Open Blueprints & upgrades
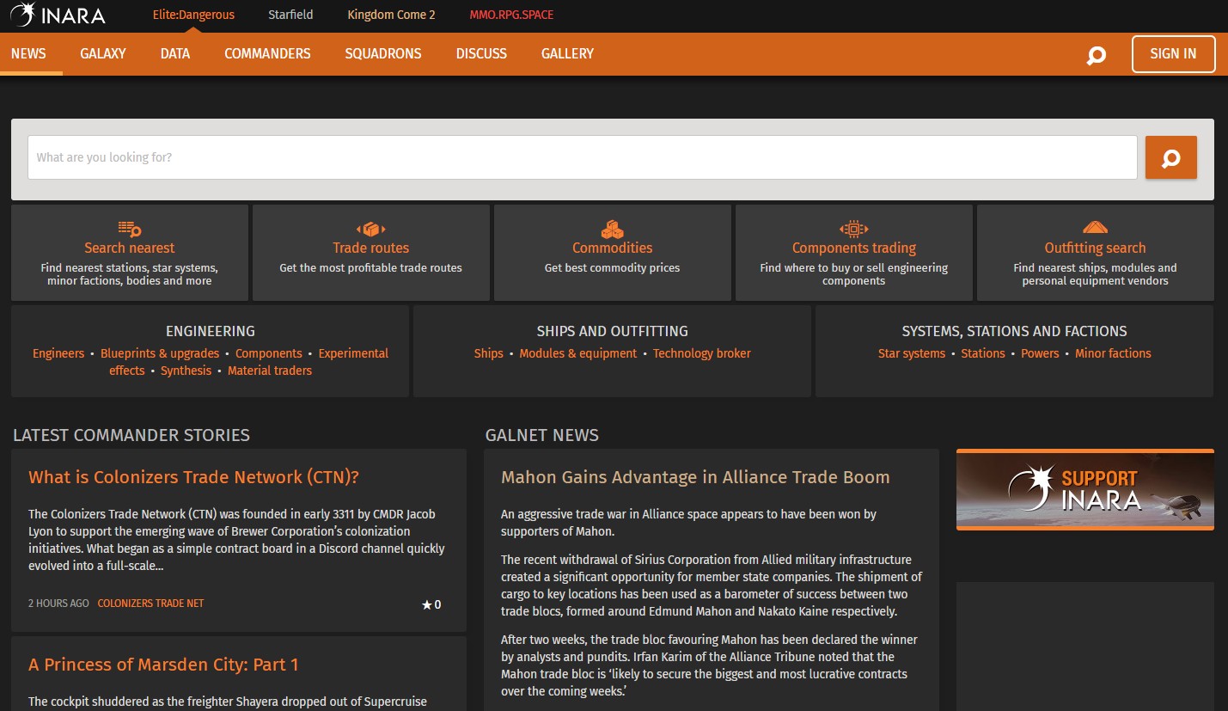 pyautogui.click(x=160, y=353)
